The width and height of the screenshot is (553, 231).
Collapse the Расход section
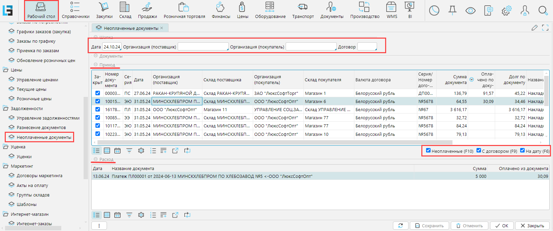point(96,159)
